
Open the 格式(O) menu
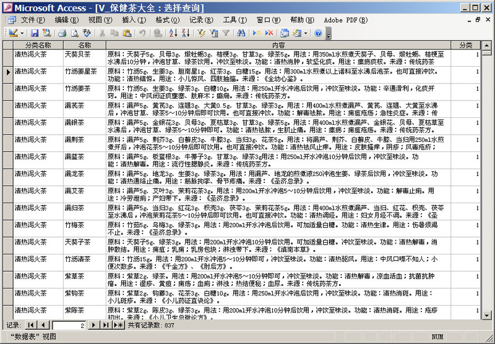[167, 20]
